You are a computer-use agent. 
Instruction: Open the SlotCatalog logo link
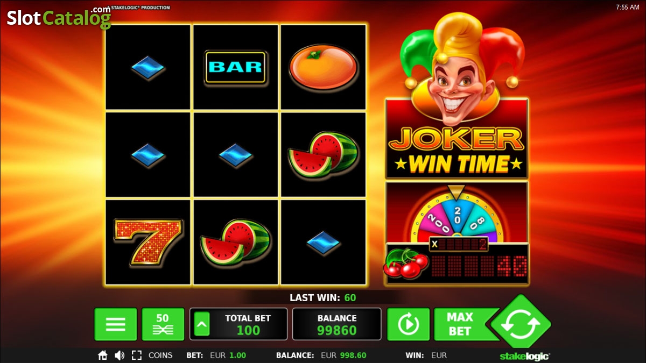59,18
